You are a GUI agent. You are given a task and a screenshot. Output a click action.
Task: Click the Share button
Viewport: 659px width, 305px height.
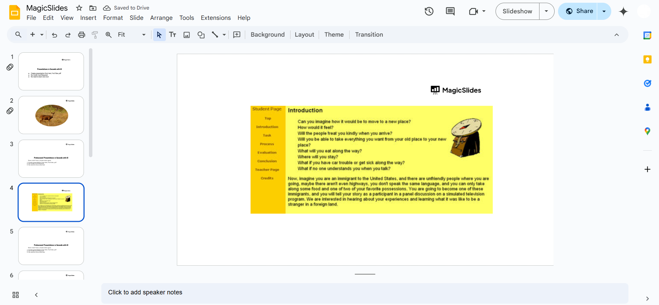tap(578, 11)
